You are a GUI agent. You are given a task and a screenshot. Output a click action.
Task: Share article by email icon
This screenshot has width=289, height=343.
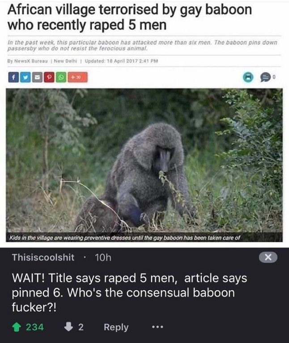[x=37, y=77]
